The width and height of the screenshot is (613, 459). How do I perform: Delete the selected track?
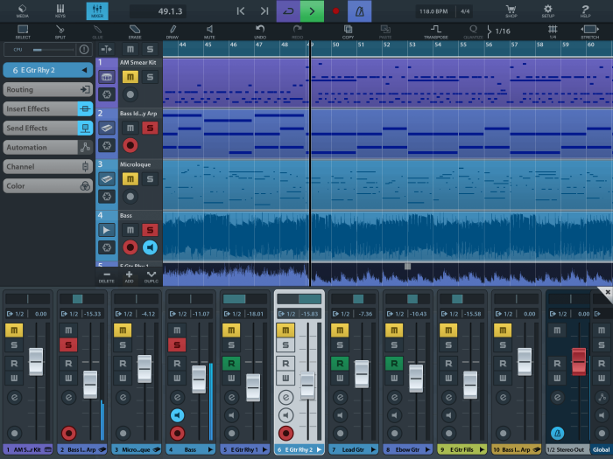pyautogui.click(x=106, y=277)
